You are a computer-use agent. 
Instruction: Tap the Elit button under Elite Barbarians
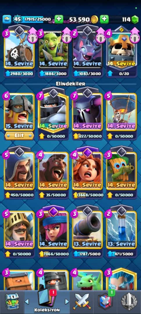click(x=19, y=135)
